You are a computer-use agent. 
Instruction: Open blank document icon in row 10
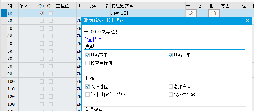pos(214,13)
